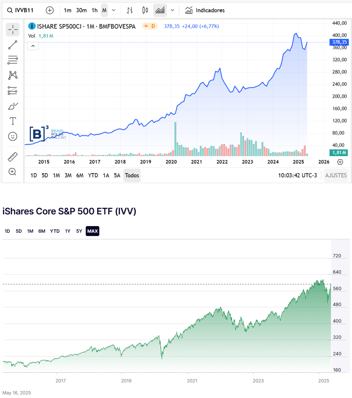352x398 pixels.
Task: Switch to bar chart style
Action: pyautogui.click(x=130, y=10)
